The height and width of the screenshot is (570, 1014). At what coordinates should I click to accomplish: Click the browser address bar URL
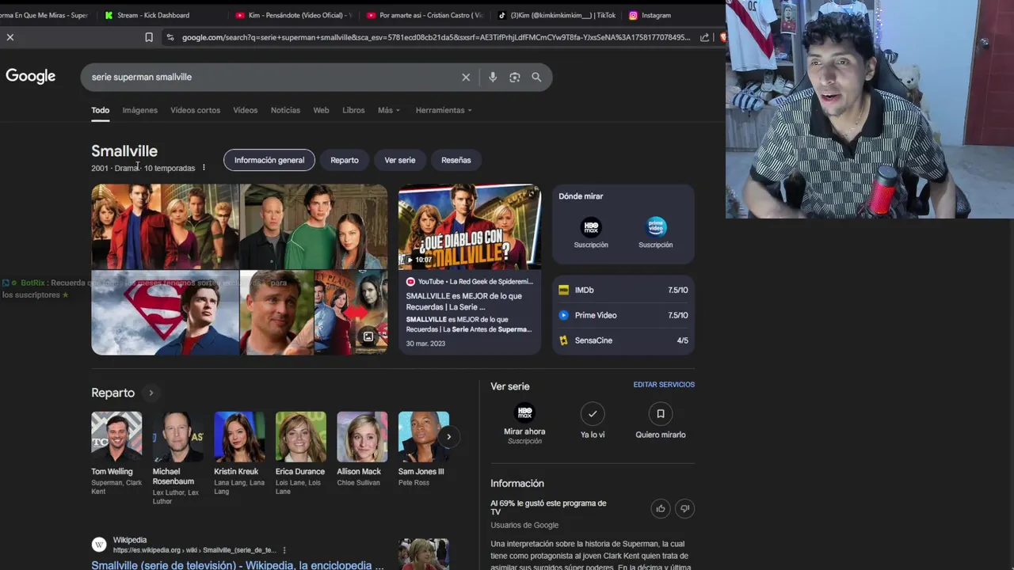click(436, 37)
